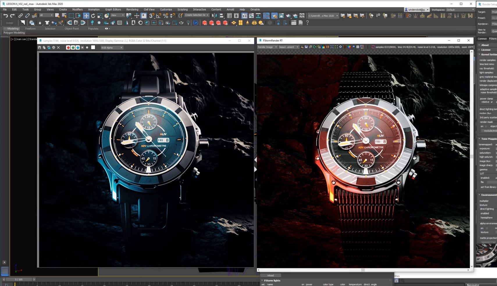Select the Select and Link tool
497x286 pixels.
coord(20,16)
